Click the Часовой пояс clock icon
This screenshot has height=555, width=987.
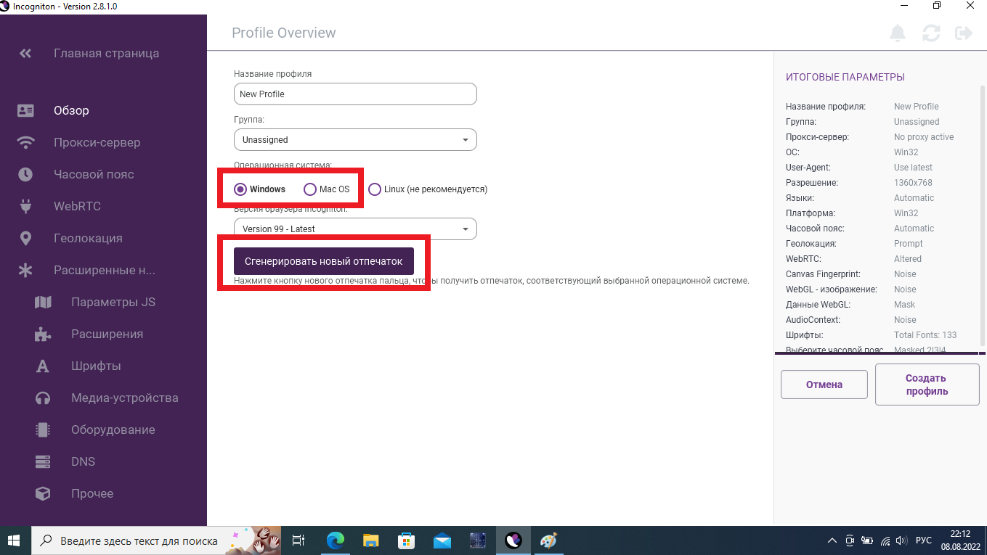[25, 174]
